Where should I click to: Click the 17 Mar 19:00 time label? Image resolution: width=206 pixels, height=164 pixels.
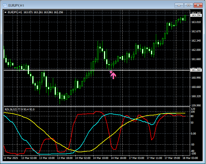[x=172, y=158]
